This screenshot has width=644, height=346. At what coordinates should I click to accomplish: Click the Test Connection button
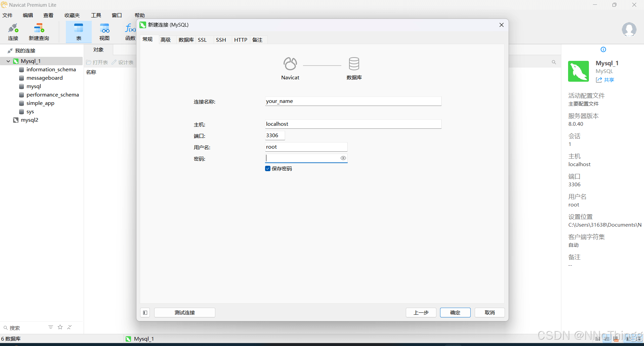point(184,312)
